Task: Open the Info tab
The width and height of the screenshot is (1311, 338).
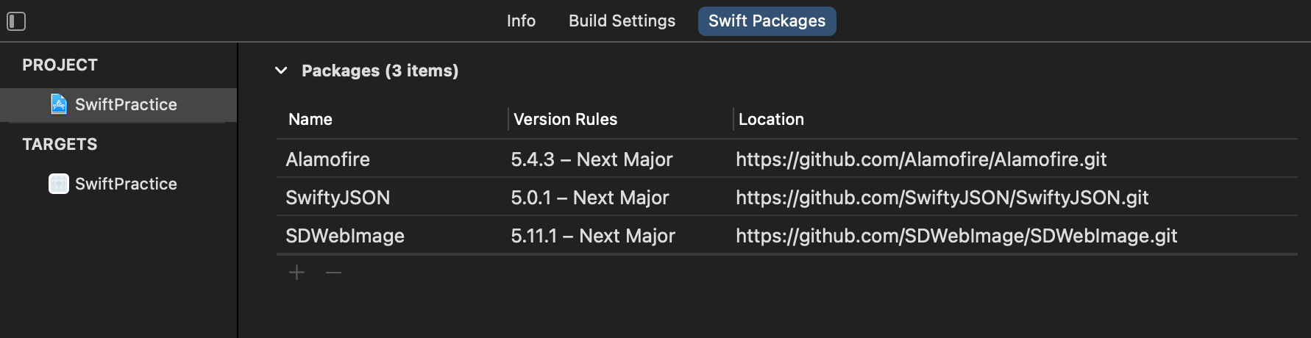Action: pyautogui.click(x=521, y=21)
